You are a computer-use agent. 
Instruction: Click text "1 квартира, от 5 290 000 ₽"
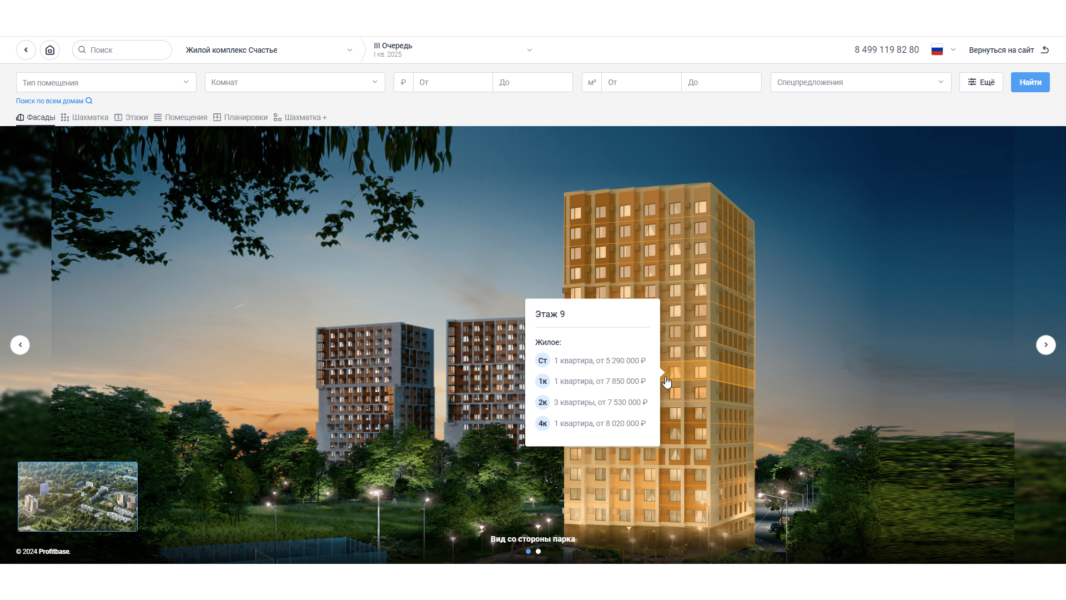coord(600,361)
